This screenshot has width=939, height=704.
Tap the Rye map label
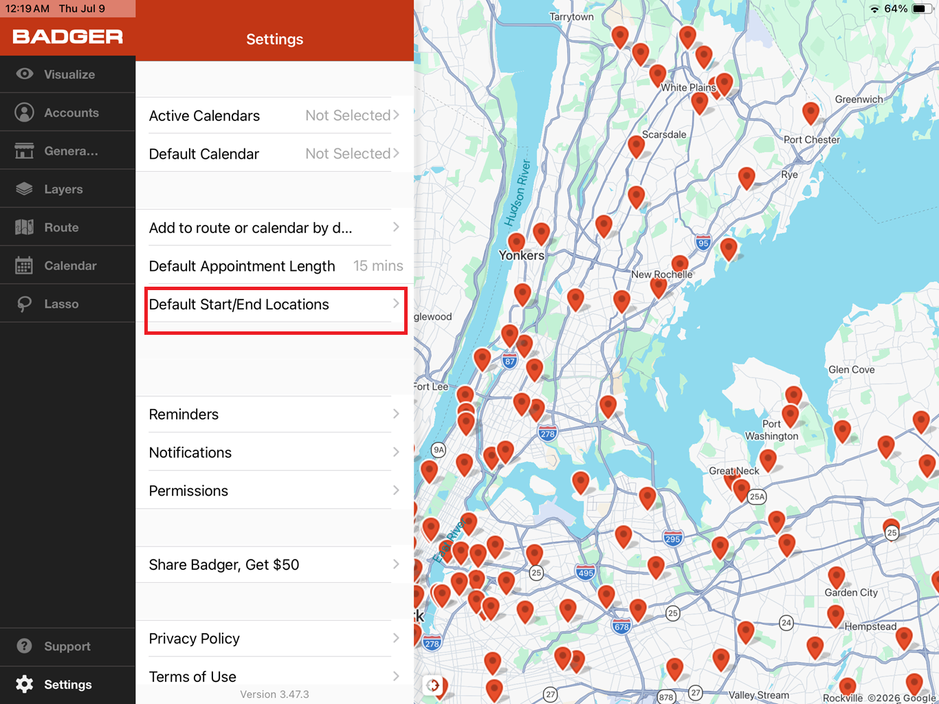click(790, 175)
